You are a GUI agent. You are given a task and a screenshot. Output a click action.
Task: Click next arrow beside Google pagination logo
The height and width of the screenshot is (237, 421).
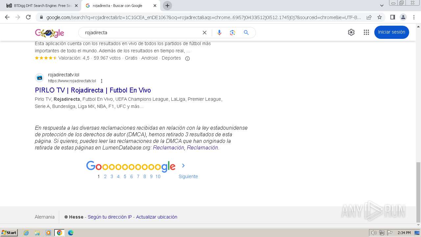point(184,166)
